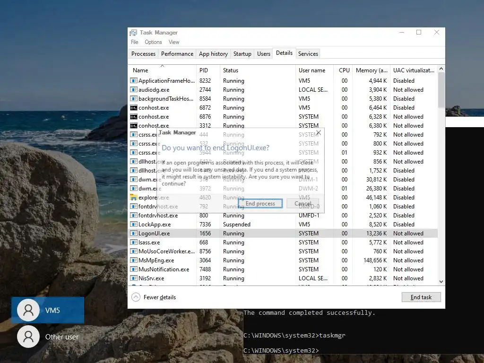Click the lsass.exe process icon
The height and width of the screenshot is (363, 484).
[x=133, y=242]
